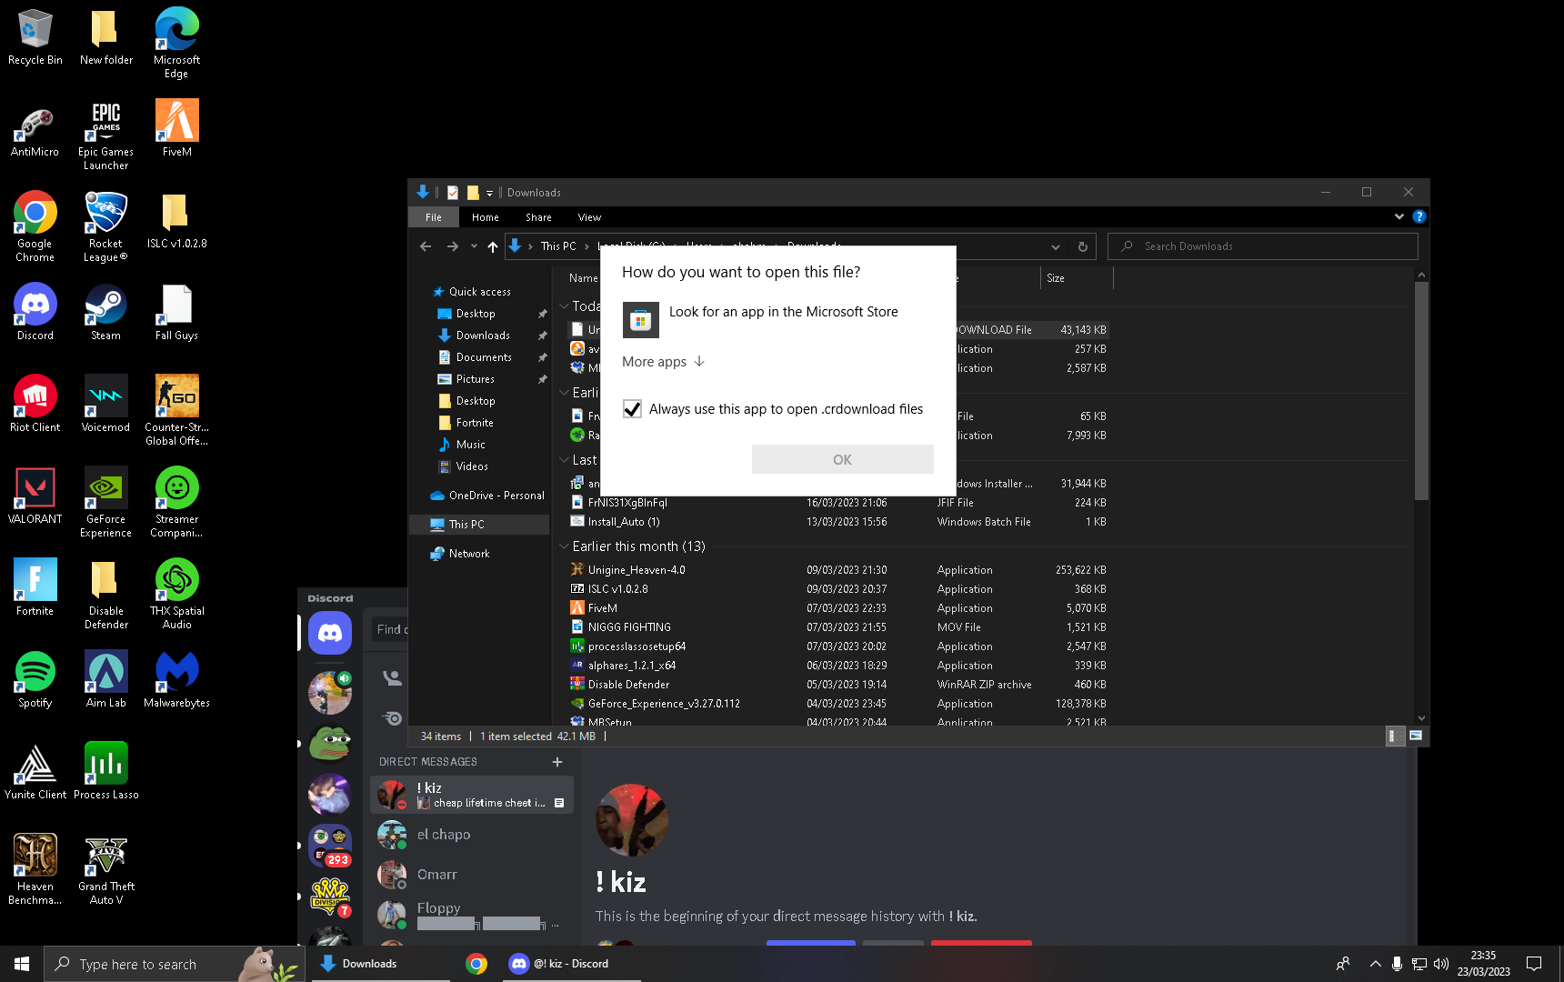Select Spotify desktop shortcut
The width and height of the screenshot is (1564, 982).
[35, 680]
